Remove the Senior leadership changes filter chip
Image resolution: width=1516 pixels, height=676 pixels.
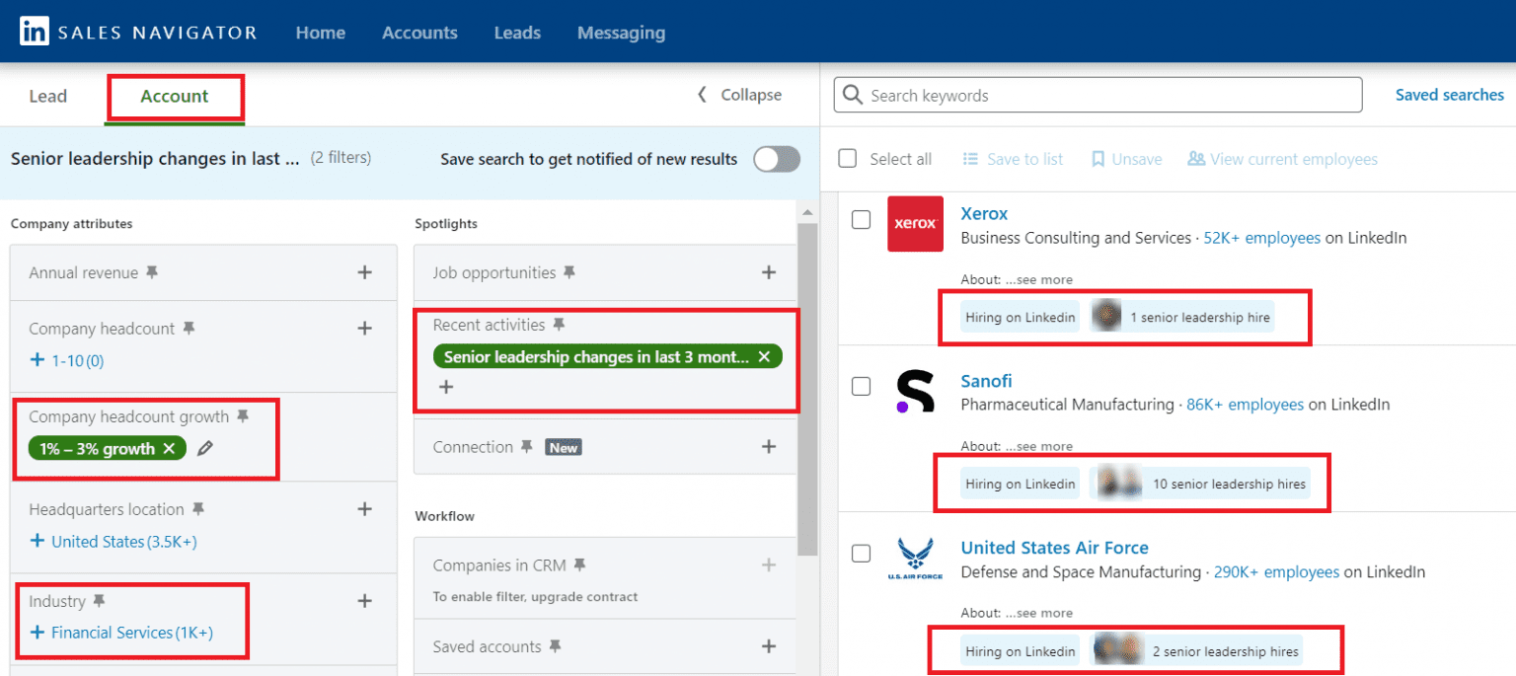point(764,357)
